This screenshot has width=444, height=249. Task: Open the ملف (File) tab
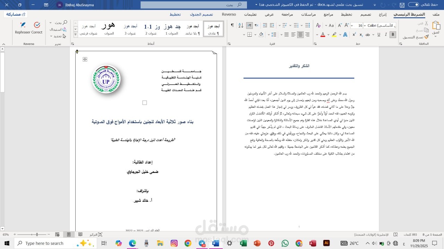[436, 15]
